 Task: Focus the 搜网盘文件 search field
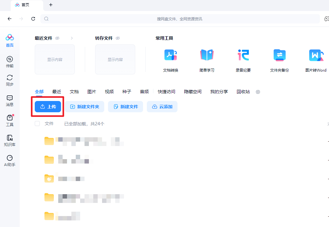coord(180,19)
